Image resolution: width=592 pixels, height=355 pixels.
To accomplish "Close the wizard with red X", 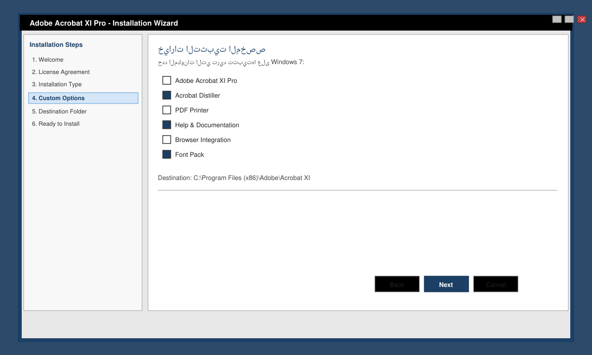I will tap(582, 19).
